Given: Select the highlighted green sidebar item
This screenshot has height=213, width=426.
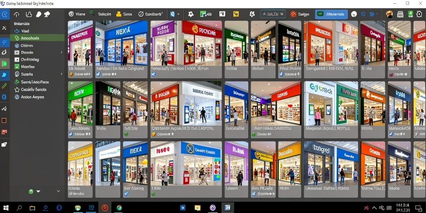Looking at the screenshot, I should (37, 38).
